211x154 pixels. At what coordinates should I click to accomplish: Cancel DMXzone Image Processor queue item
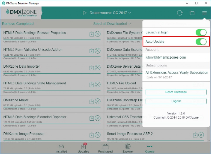coord(98,135)
